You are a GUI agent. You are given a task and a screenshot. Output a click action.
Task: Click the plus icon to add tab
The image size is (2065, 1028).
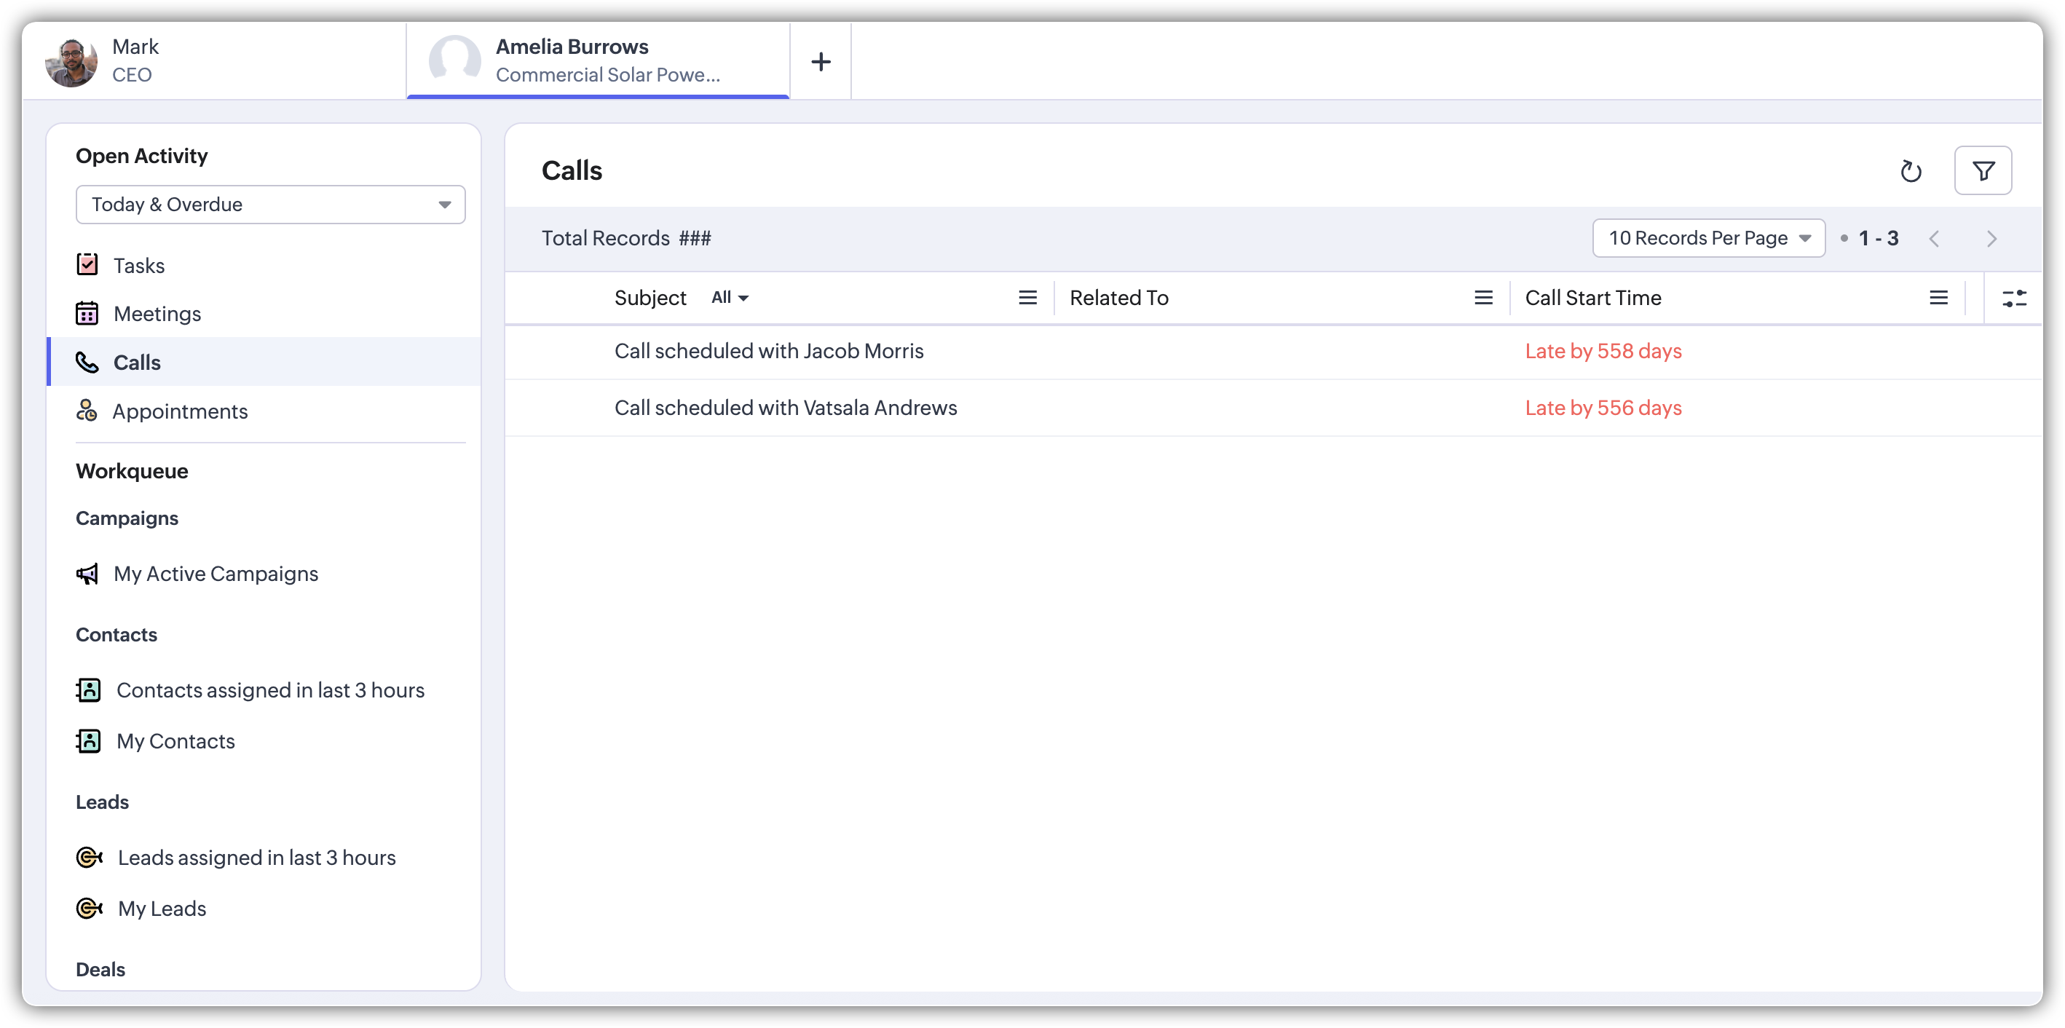(820, 62)
